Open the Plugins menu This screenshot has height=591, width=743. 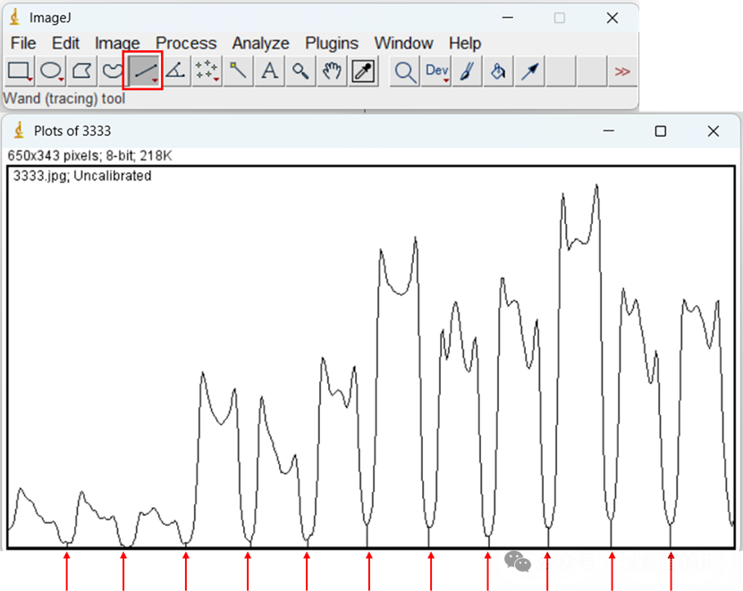pyautogui.click(x=332, y=43)
